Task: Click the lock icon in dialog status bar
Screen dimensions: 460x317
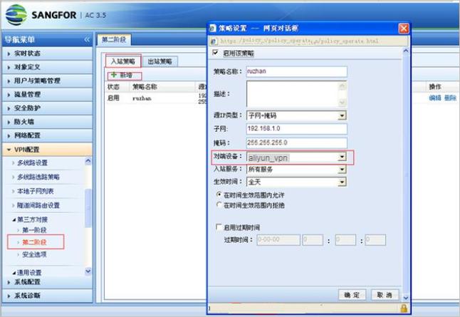Action: click(404, 308)
